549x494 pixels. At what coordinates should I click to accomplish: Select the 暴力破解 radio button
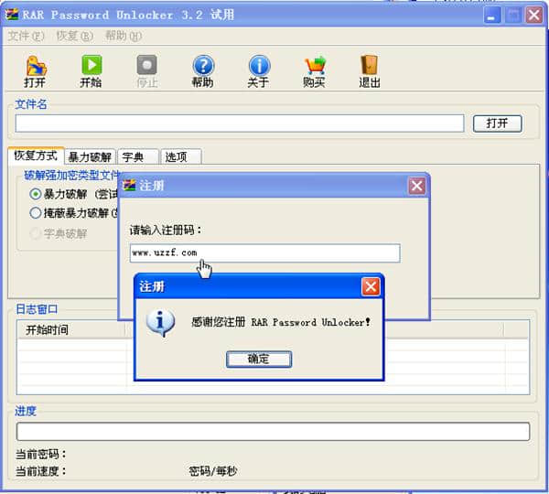tap(36, 194)
